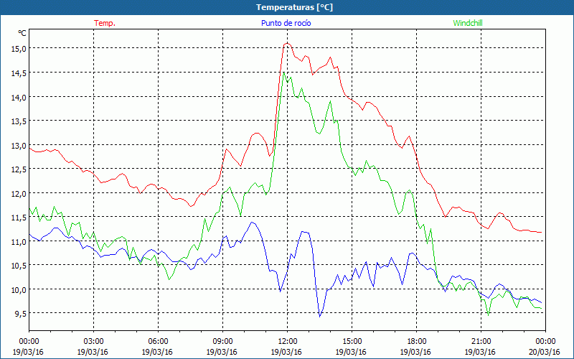Click the '°C' axis unit label
Image resolution: width=574 pixels, height=359 pixels.
(x=22, y=33)
